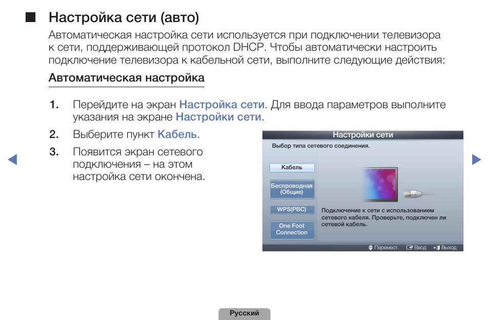Screen dimensions: 489x320
Task: Select the Кабель connection option
Action: [x=292, y=167]
